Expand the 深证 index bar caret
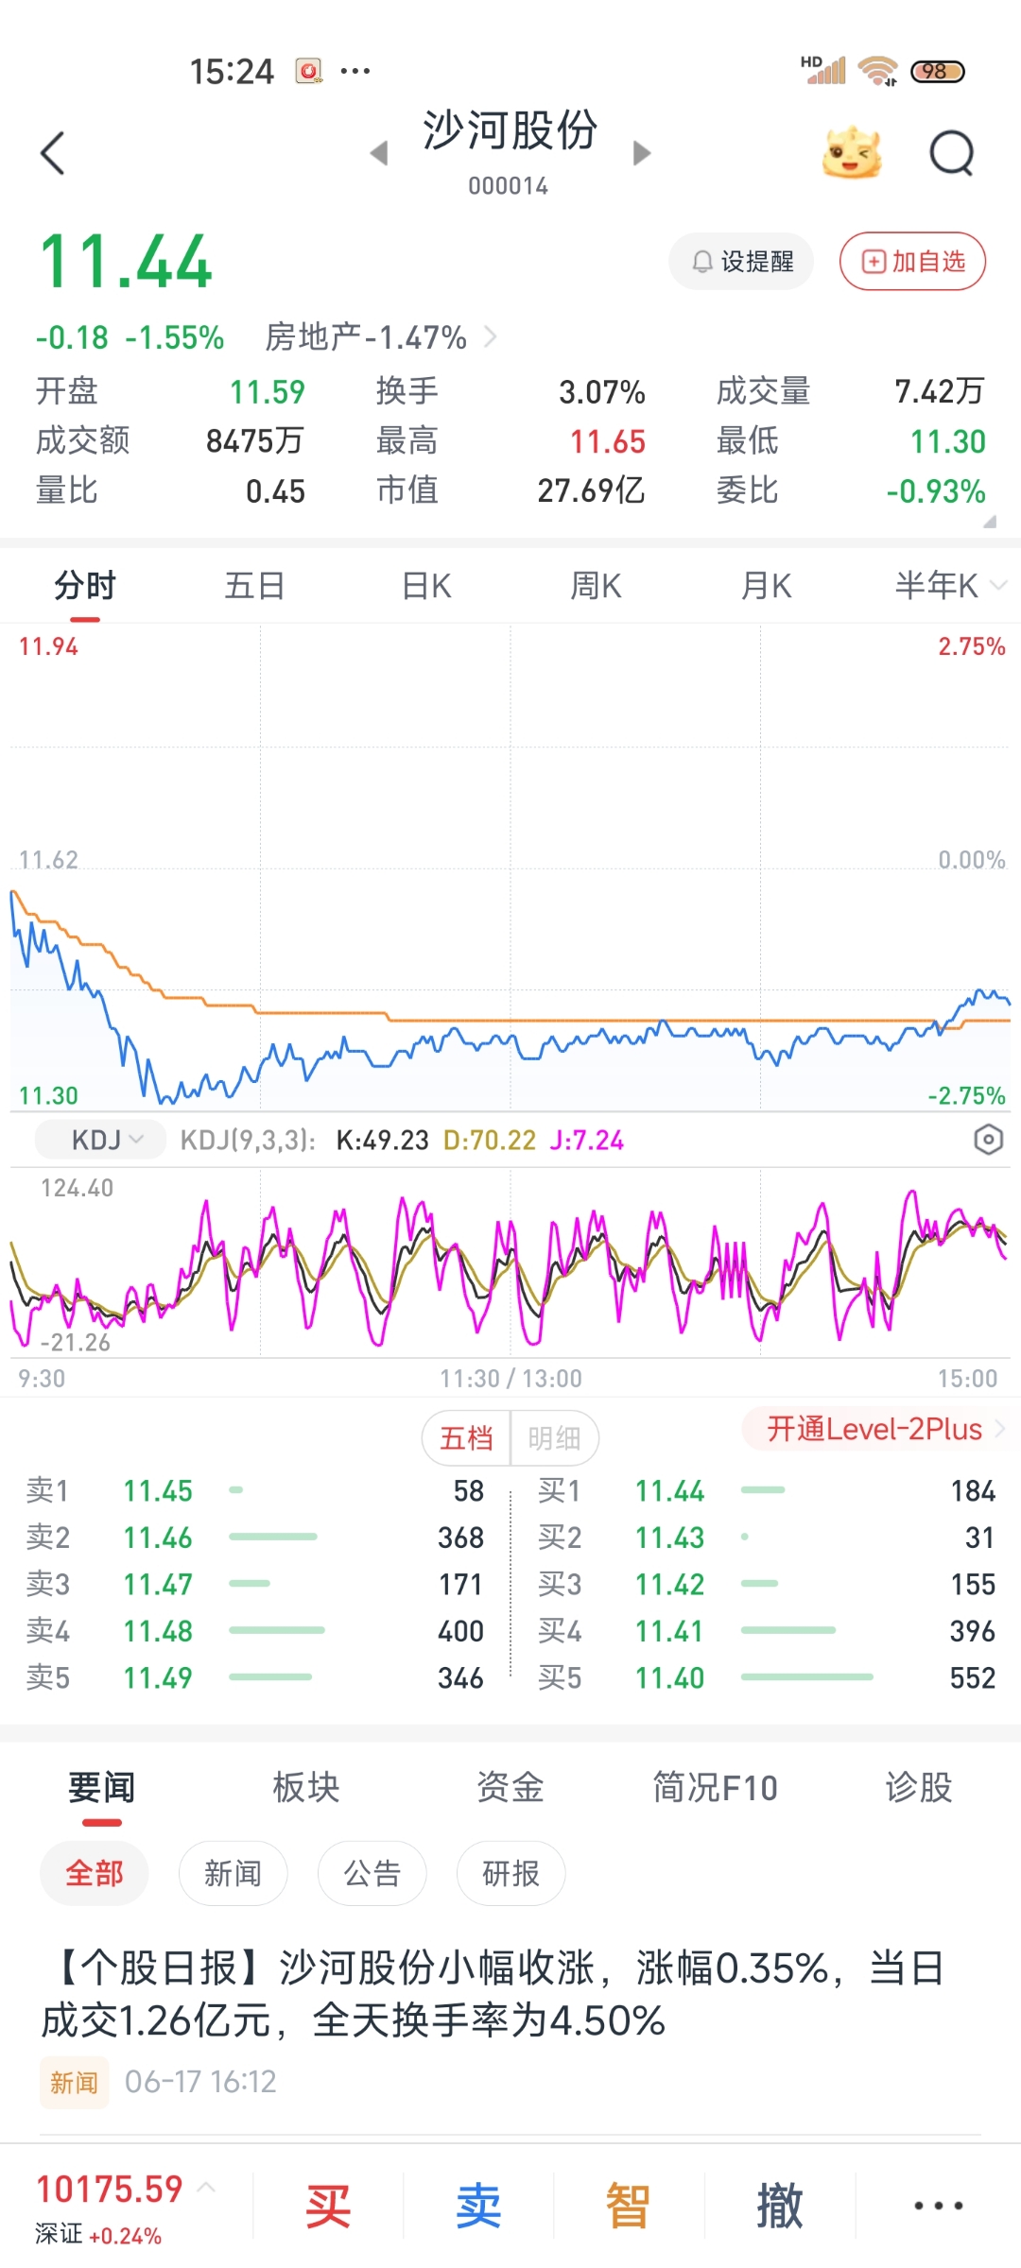The image size is (1021, 2268). [207, 2187]
